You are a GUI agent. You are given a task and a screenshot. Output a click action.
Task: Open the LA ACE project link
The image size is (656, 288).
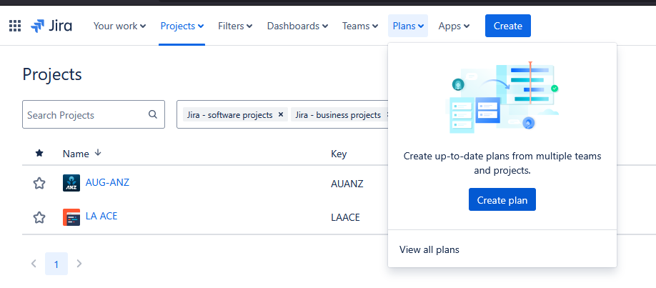click(101, 216)
